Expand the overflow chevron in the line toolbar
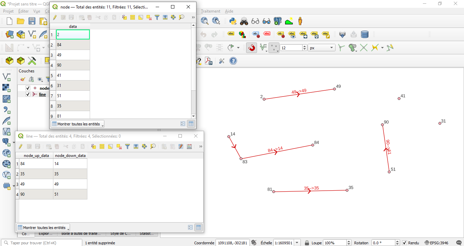 point(201,146)
